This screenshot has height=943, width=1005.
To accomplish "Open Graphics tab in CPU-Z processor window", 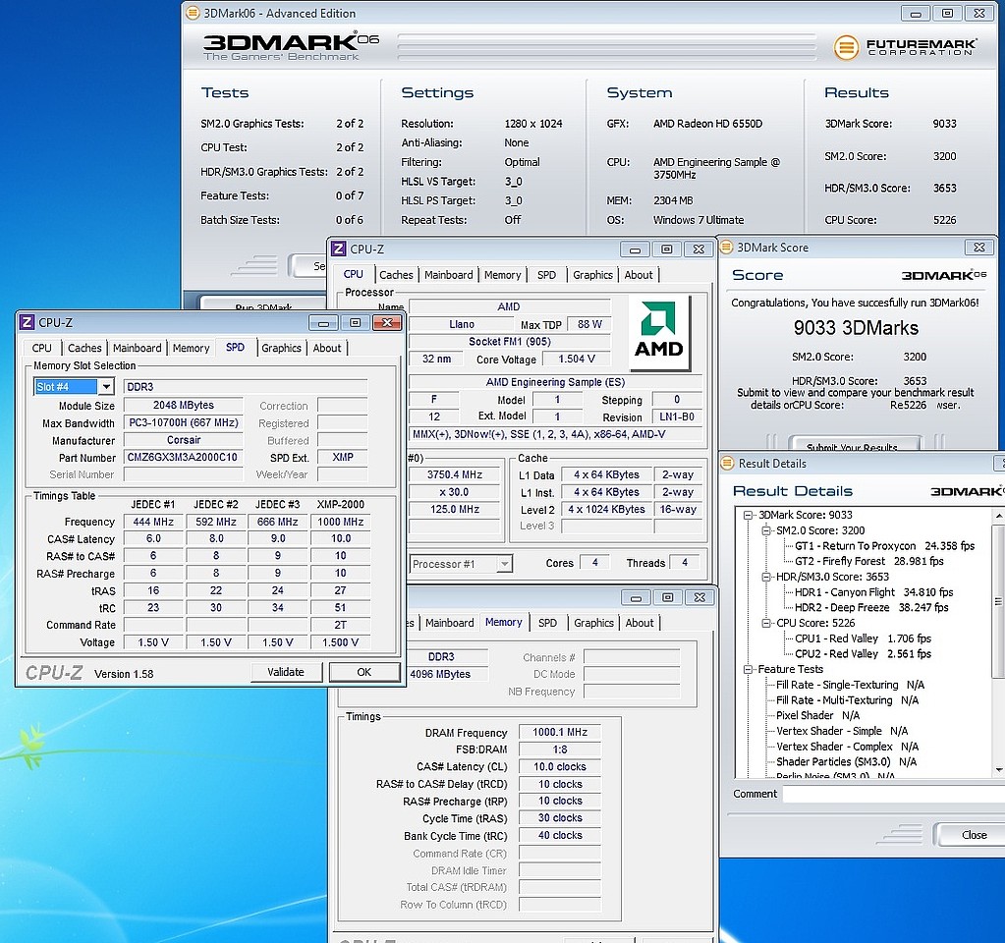I will coord(592,275).
